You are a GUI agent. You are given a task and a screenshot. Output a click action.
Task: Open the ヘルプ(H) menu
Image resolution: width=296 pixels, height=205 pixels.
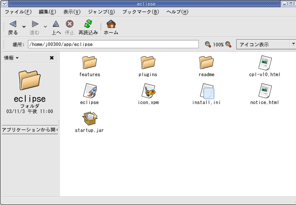point(177,12)
